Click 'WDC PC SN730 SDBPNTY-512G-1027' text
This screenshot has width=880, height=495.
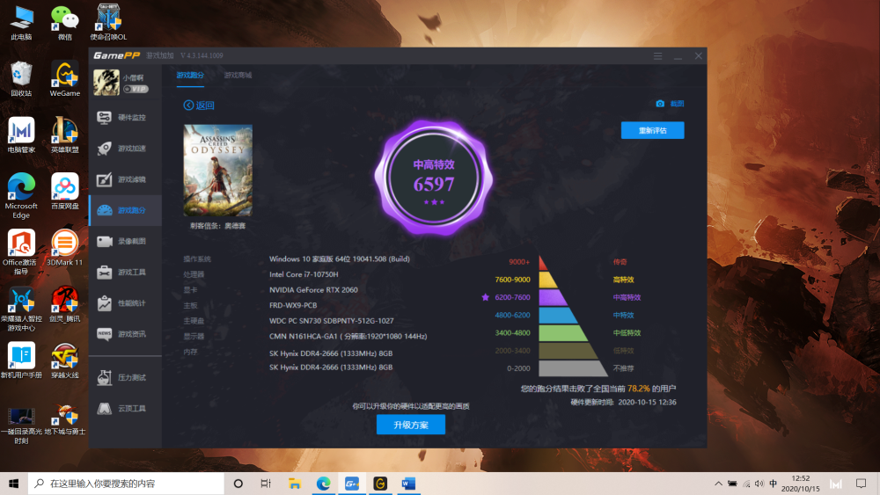pos(331,321)
